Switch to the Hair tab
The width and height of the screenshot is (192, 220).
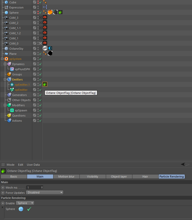[x=145, y=177]
